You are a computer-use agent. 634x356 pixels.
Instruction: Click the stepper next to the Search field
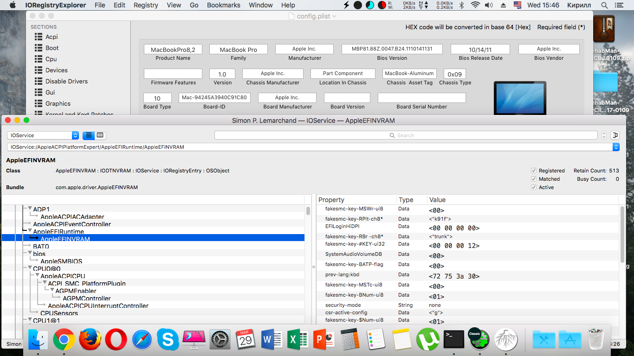coord(604,135)
